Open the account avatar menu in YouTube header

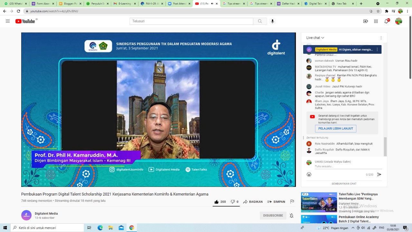click(x=398, y=21)
